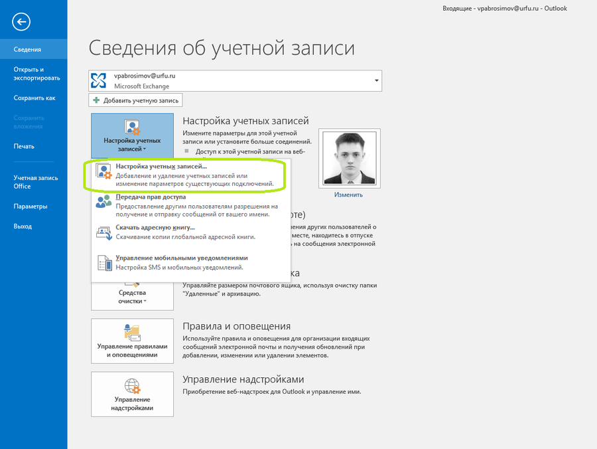Expand the account selector dropdown arrow
597x449 pixels.
376,80
